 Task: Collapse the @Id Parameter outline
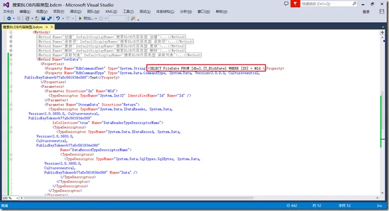[10, 91]
